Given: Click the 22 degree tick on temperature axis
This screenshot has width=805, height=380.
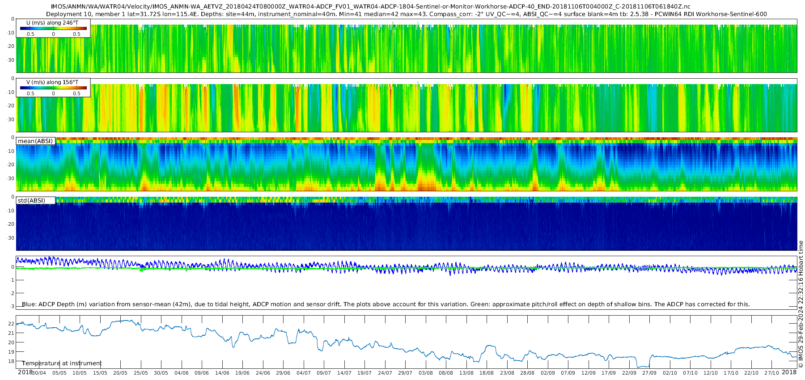Looking at the screenshot, I should [x=11, y=324].
